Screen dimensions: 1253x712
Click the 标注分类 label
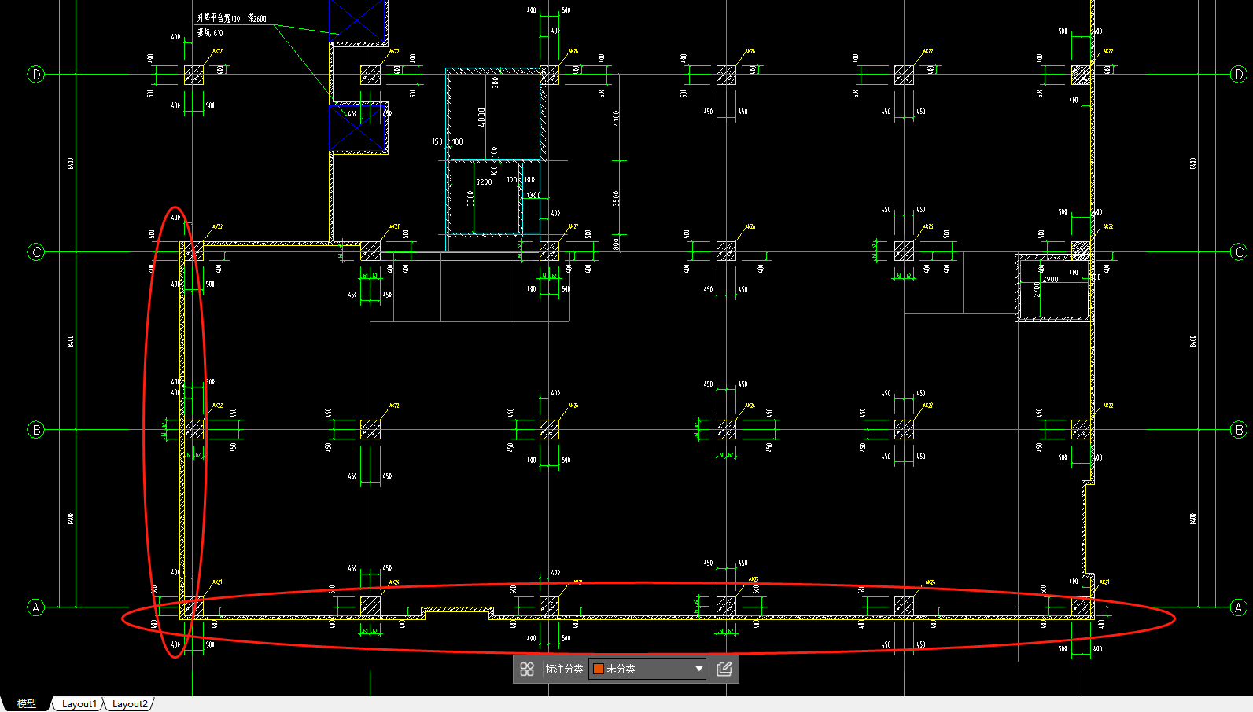(564, 669)
